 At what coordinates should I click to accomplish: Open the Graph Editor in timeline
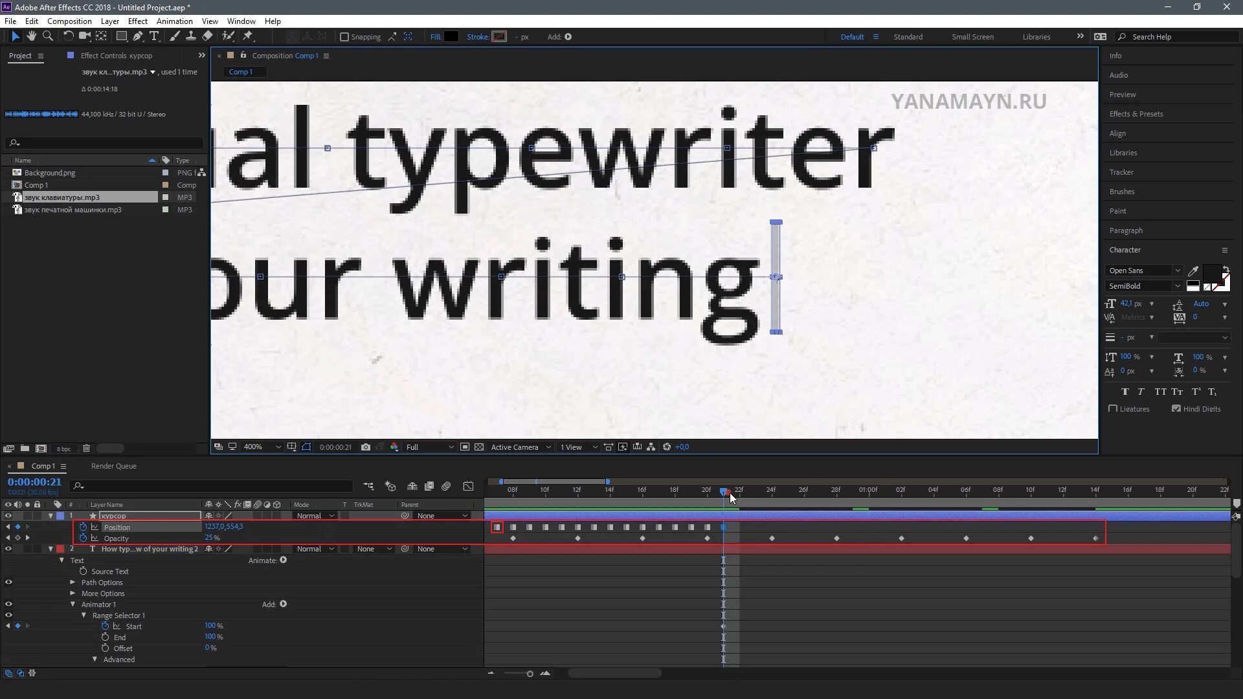468,486
